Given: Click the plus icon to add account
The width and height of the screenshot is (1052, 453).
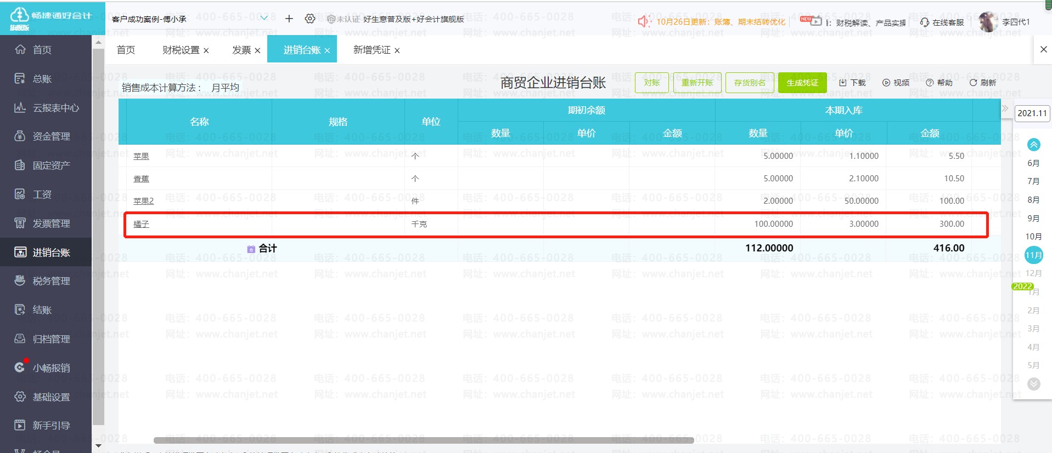Looking at the screenshot, I should click(289, 19).
